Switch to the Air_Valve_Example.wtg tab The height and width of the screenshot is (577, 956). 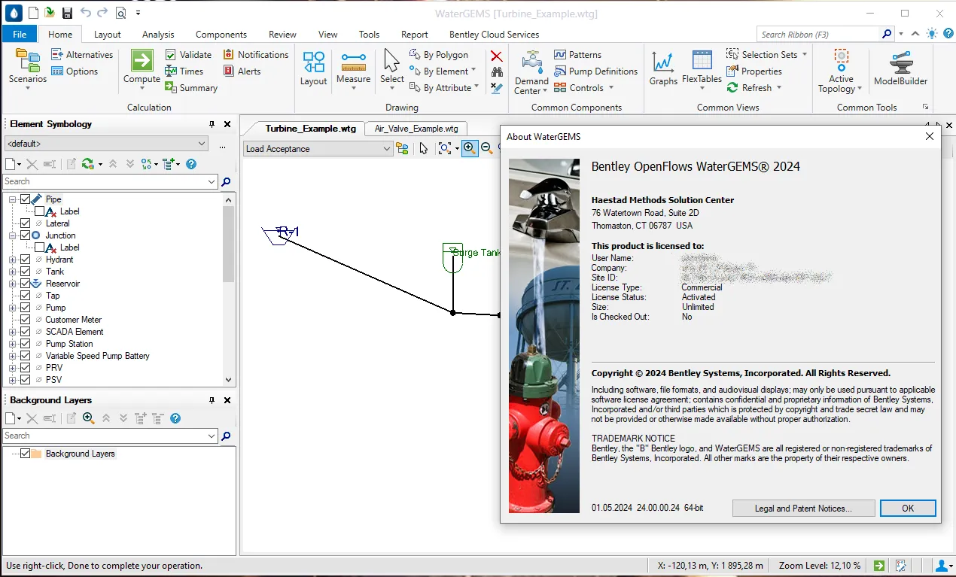[416, 129]
